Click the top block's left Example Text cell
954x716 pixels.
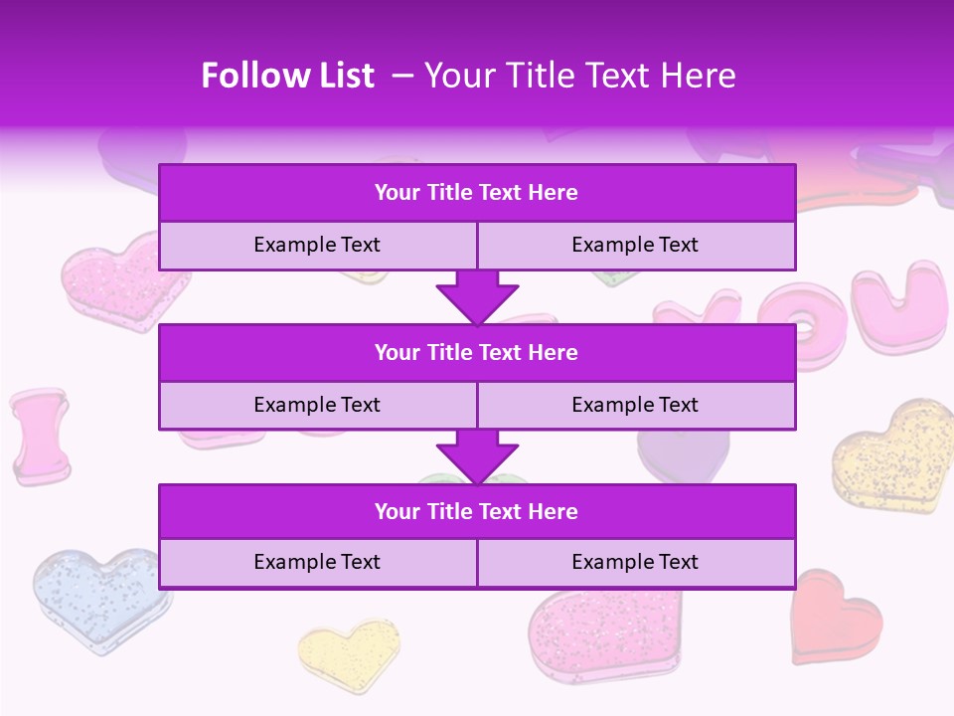tap(318, 246)
